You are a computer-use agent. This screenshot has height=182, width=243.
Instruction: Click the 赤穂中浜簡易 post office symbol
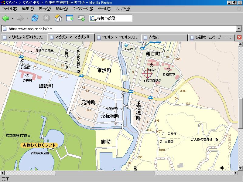click(32, 51)
